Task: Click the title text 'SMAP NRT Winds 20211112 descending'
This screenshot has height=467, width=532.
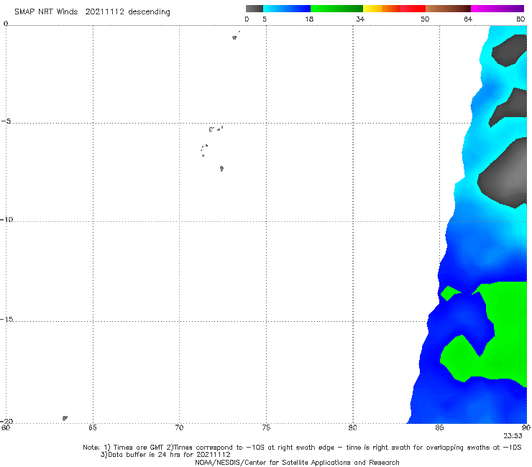Action: pyautogui.click(x=92, y=11)
